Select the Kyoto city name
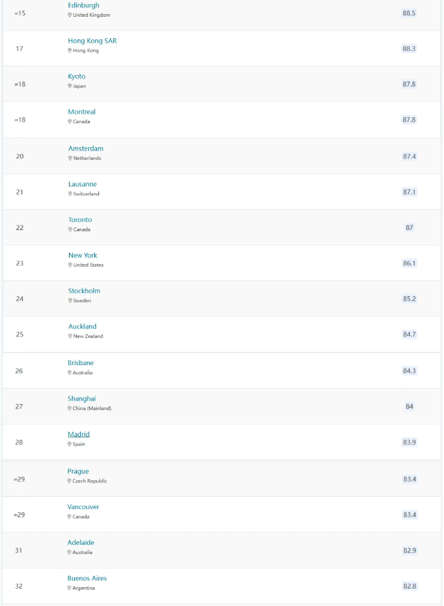Viewport: 444px width, 606px height. pos(76,76)
